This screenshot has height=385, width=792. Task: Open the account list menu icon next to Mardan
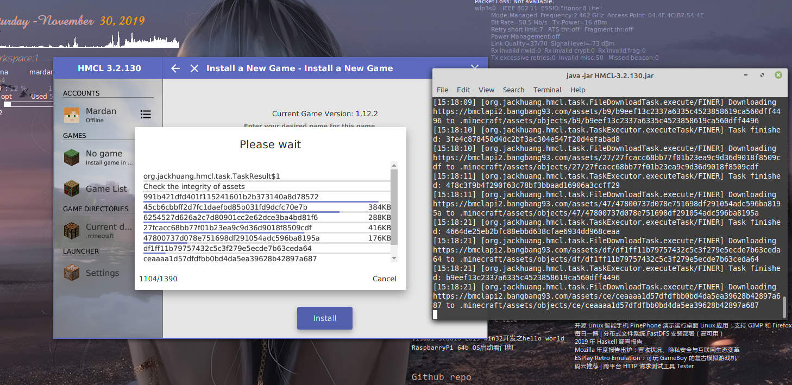[x=146, y=115]
